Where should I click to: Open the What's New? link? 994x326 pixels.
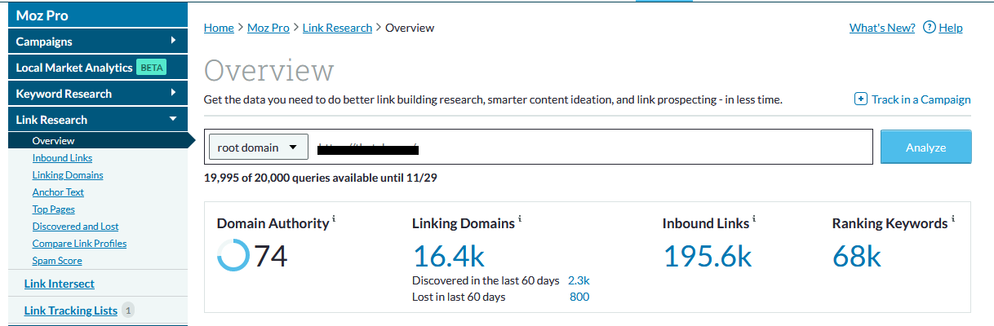pos(882,28)
